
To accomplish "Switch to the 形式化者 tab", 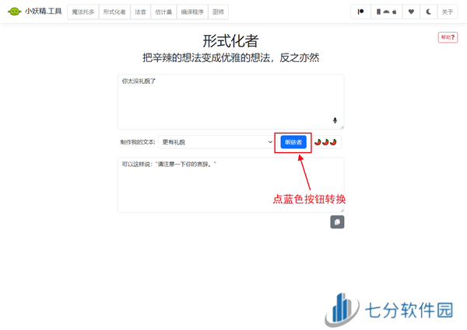I will click(x=114, y=12).
